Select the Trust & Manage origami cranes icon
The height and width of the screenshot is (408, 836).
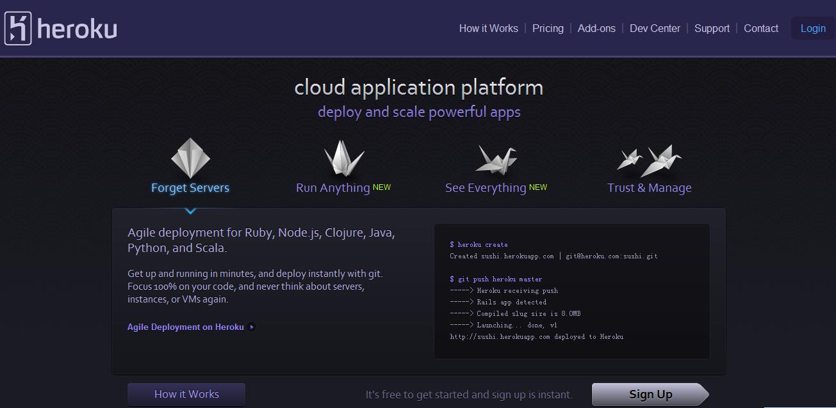(x=649, y=161)
